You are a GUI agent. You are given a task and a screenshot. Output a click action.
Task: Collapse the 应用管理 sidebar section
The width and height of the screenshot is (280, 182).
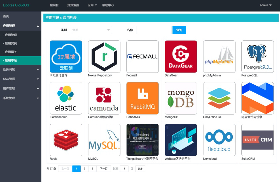coord(21,26)
